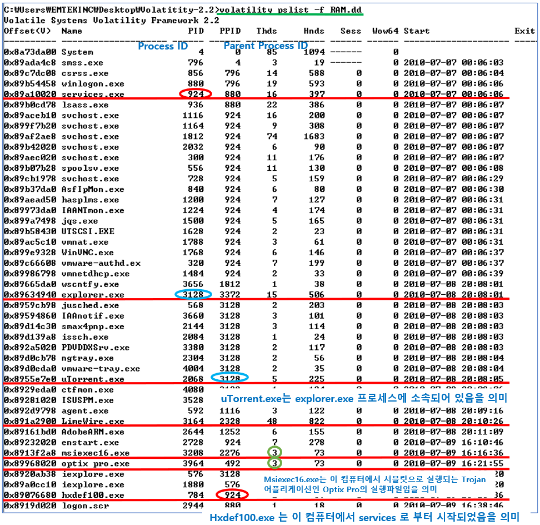The image size is (540, 525).
Task: Select the 'optix_pro.exe' process name
Action: point(96,464)
